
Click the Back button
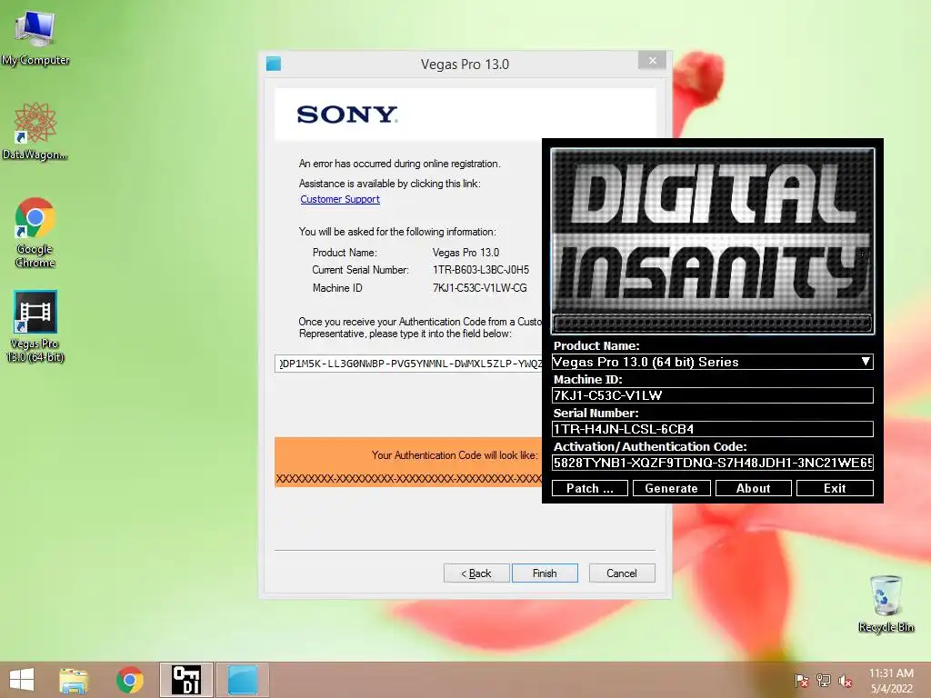click(x=476, y=573)
